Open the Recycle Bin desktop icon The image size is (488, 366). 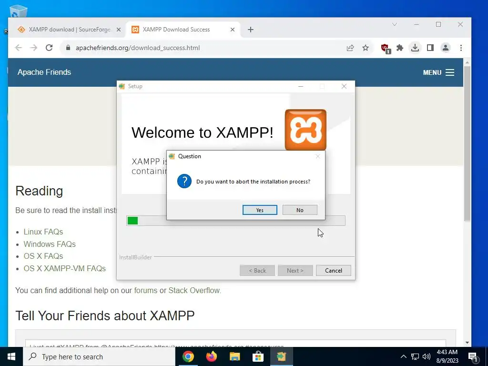(x=19, y=11)
